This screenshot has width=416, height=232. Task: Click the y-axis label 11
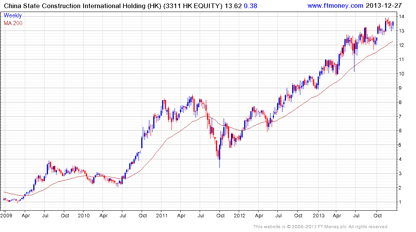[x=401, y=60]
